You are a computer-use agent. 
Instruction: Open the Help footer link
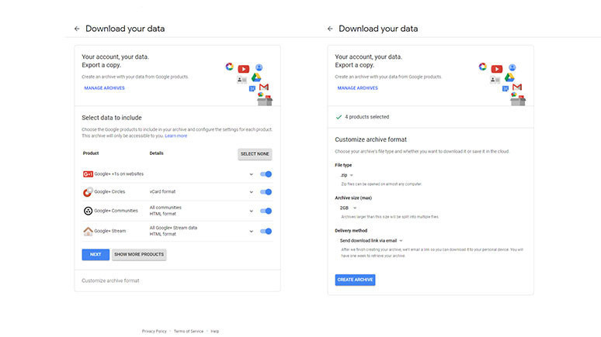coord(214,332)
